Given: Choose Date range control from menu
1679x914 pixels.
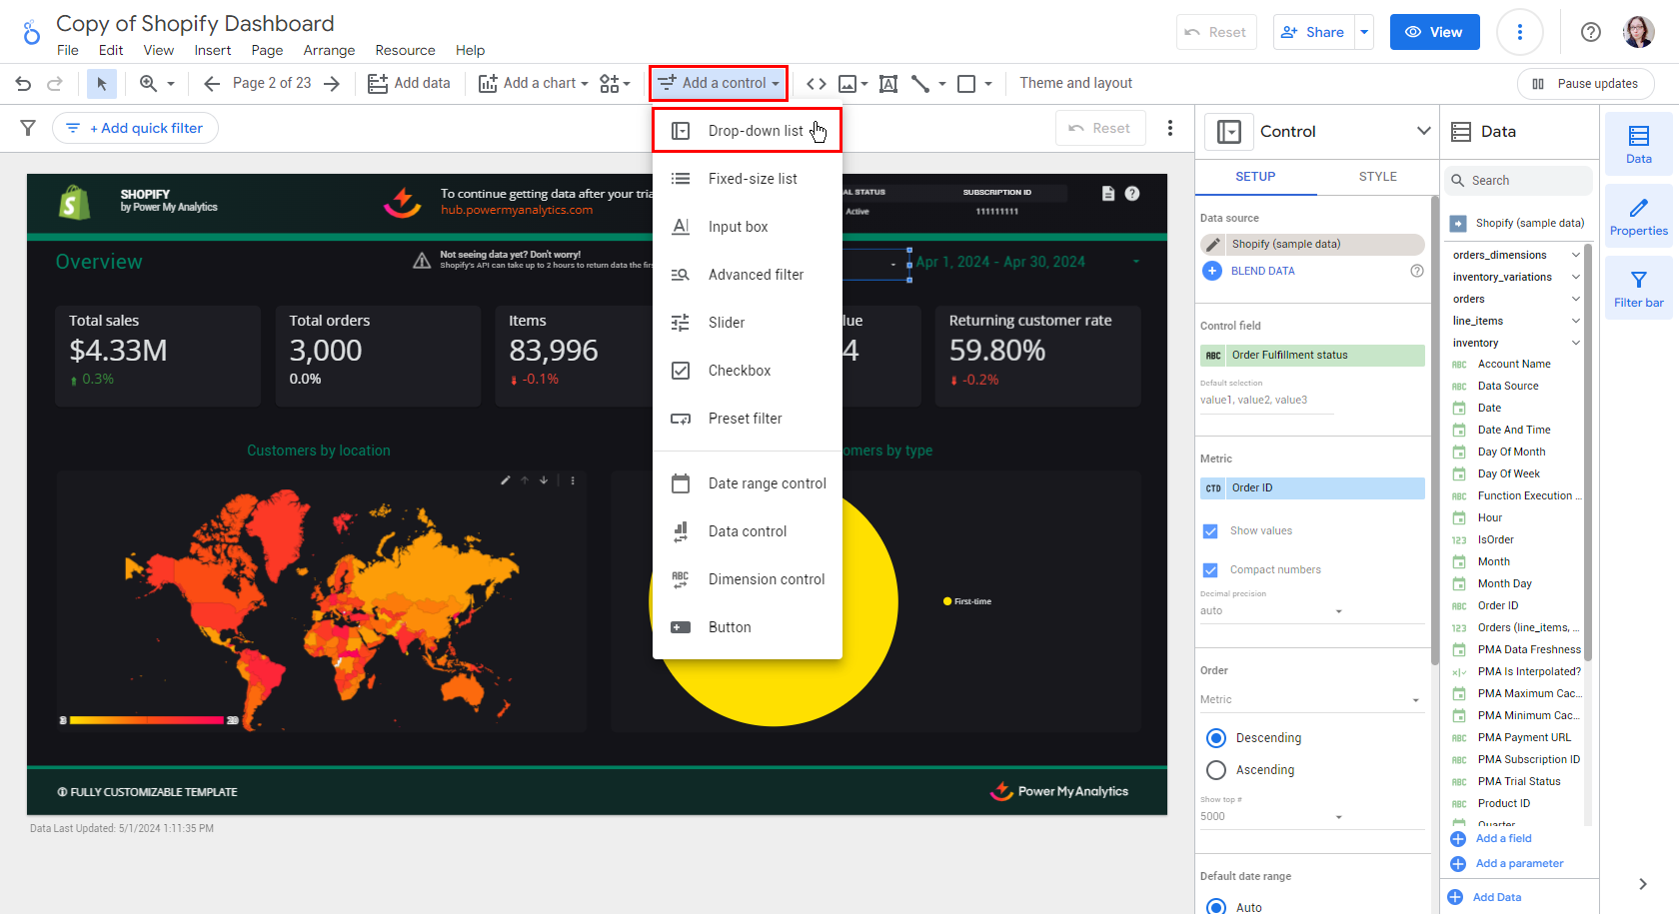Looking at the screenshot, I should 767,483.
